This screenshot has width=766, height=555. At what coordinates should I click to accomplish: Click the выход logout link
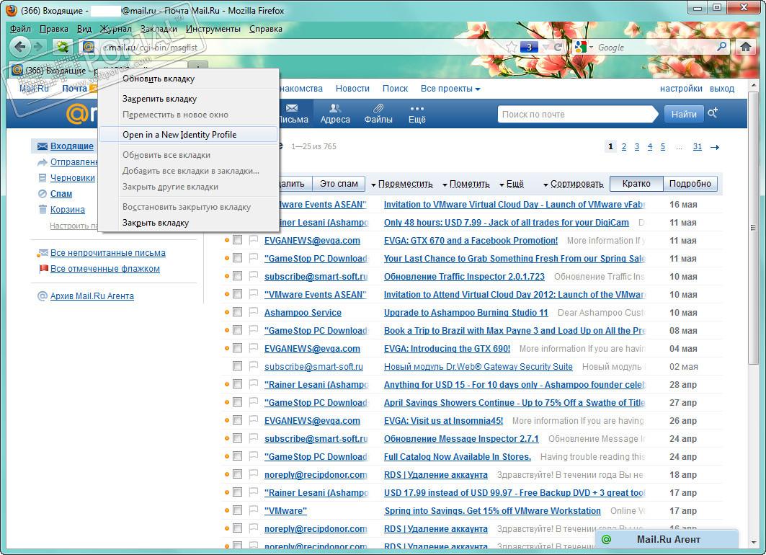tap(722, 89)
